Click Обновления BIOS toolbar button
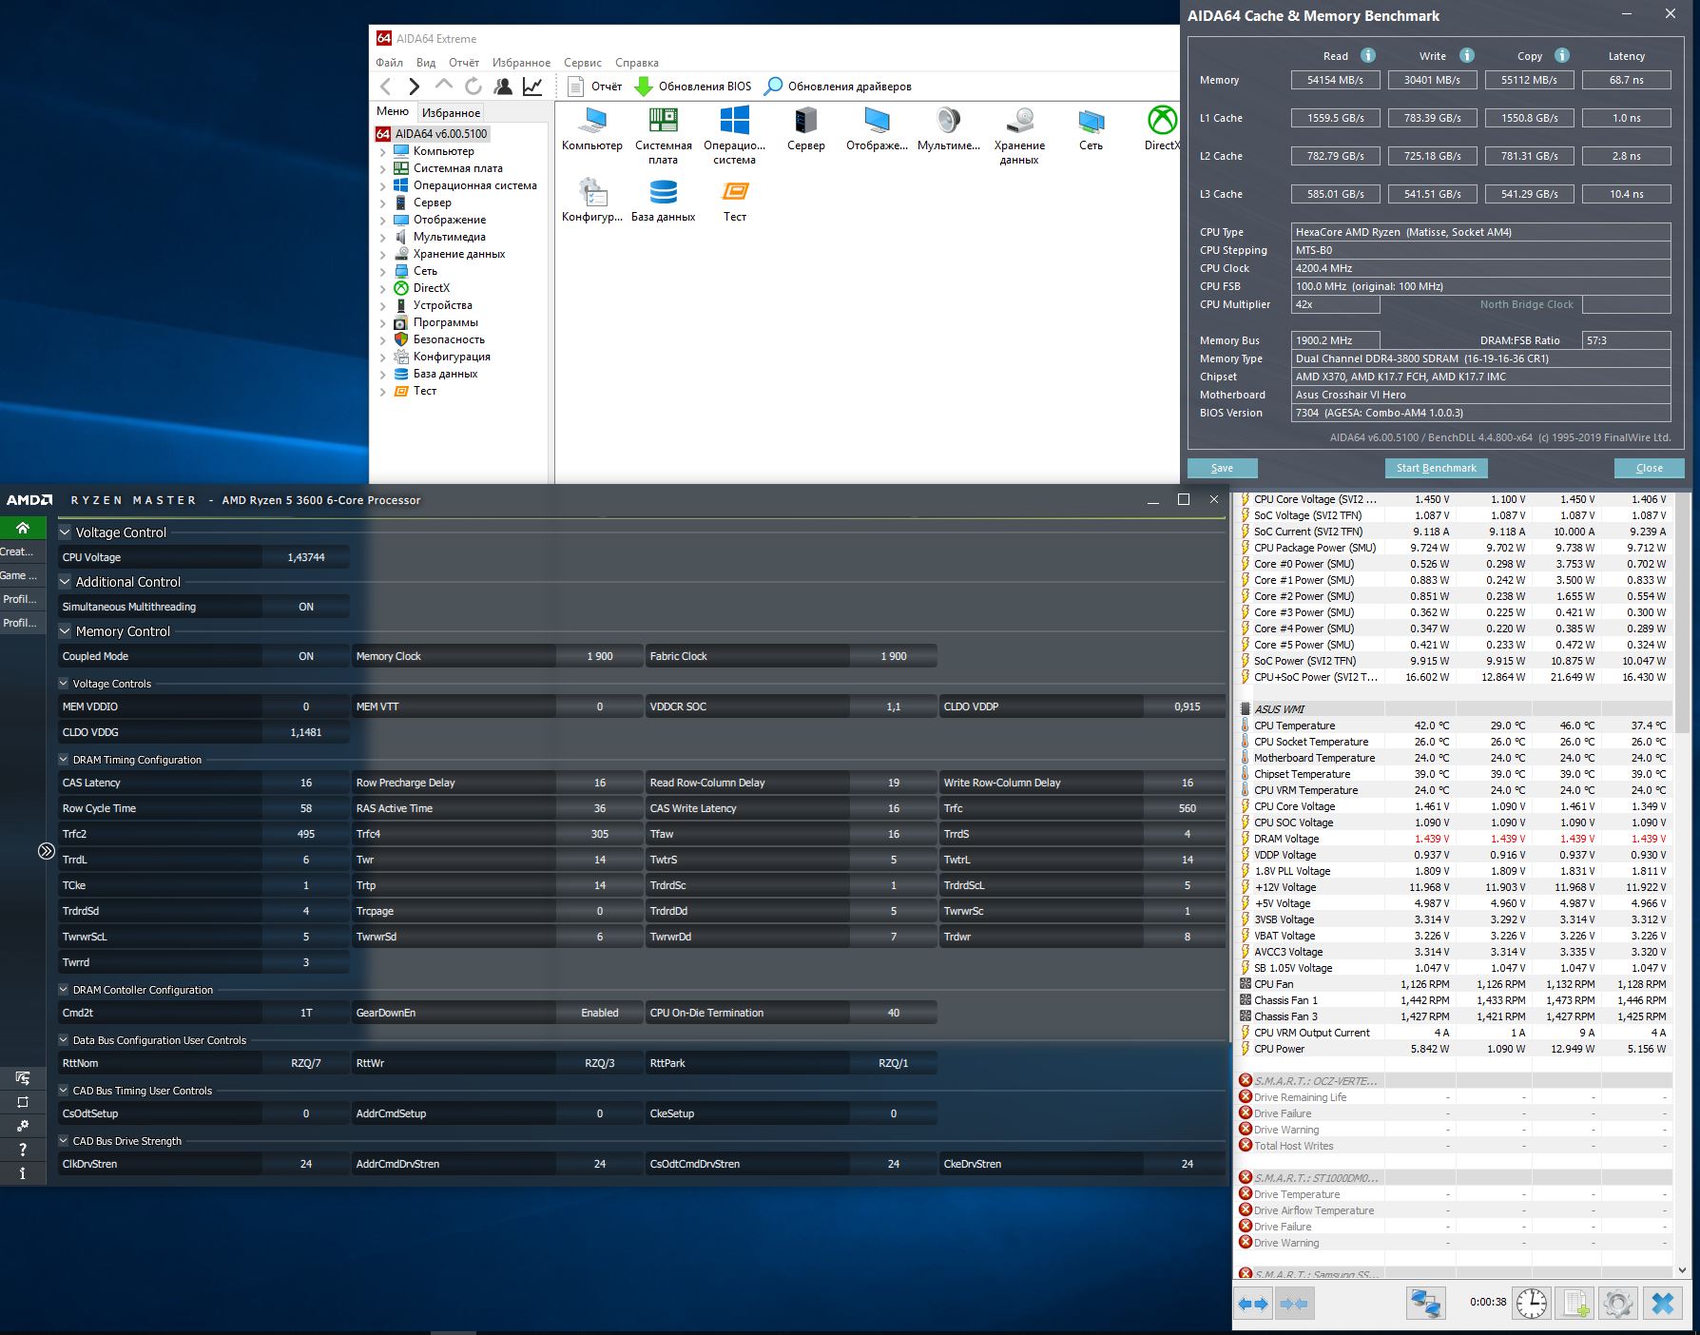 point(693,87)
